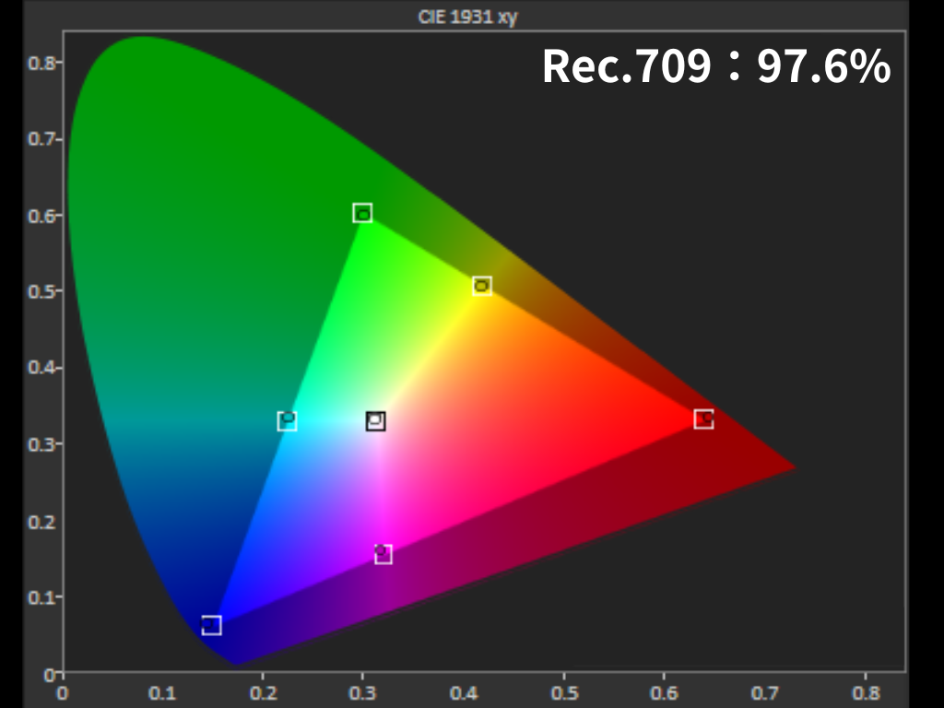Click the 'CIE 1931 xy' chart title

[467, 17]
